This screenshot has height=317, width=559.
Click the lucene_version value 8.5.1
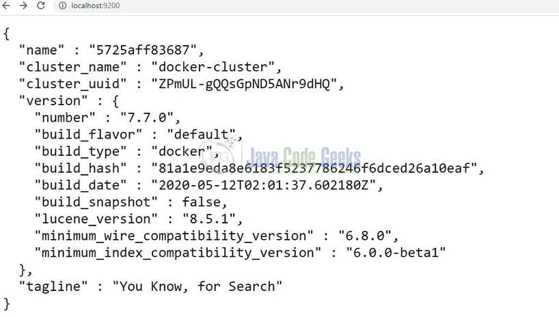click(x=209, y=219)
